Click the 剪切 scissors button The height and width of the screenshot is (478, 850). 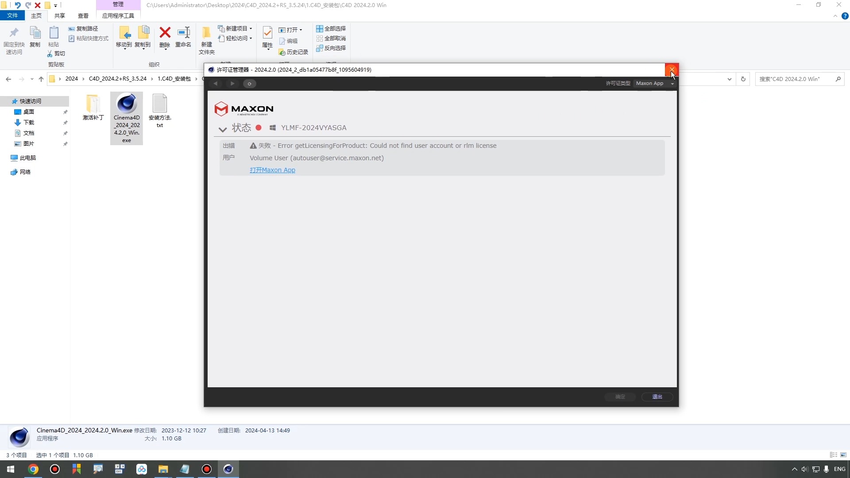tap(56, 54)
